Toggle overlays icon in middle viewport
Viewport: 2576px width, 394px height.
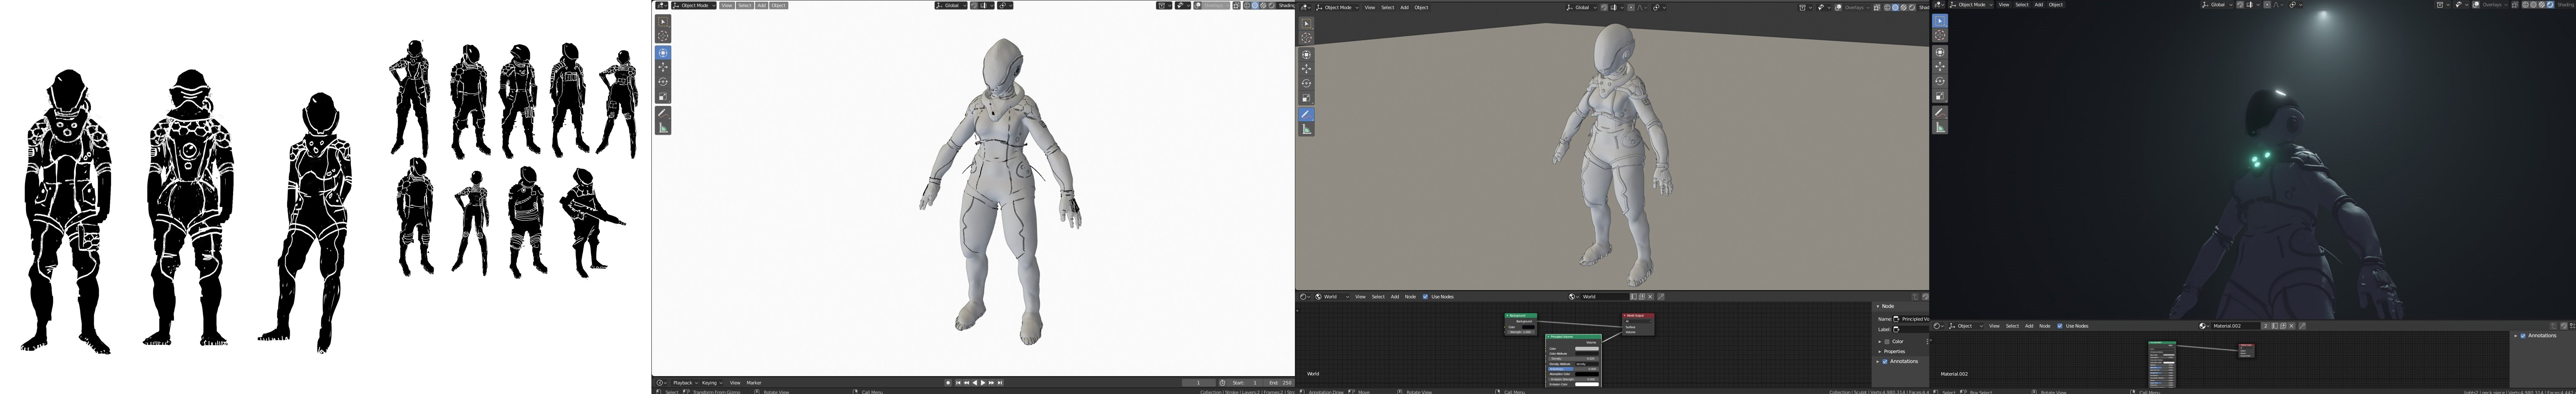click(x=1838, y=7)
